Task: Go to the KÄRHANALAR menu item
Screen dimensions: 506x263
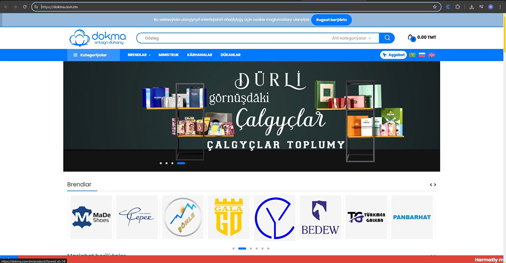Action: click(199, 55)
